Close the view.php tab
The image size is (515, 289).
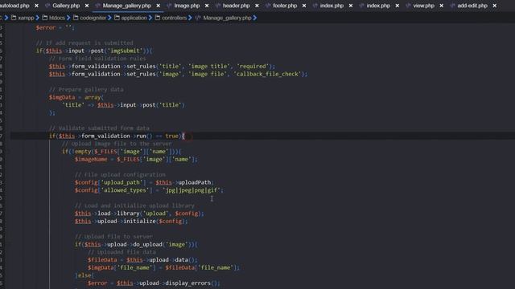coord(442,6)
